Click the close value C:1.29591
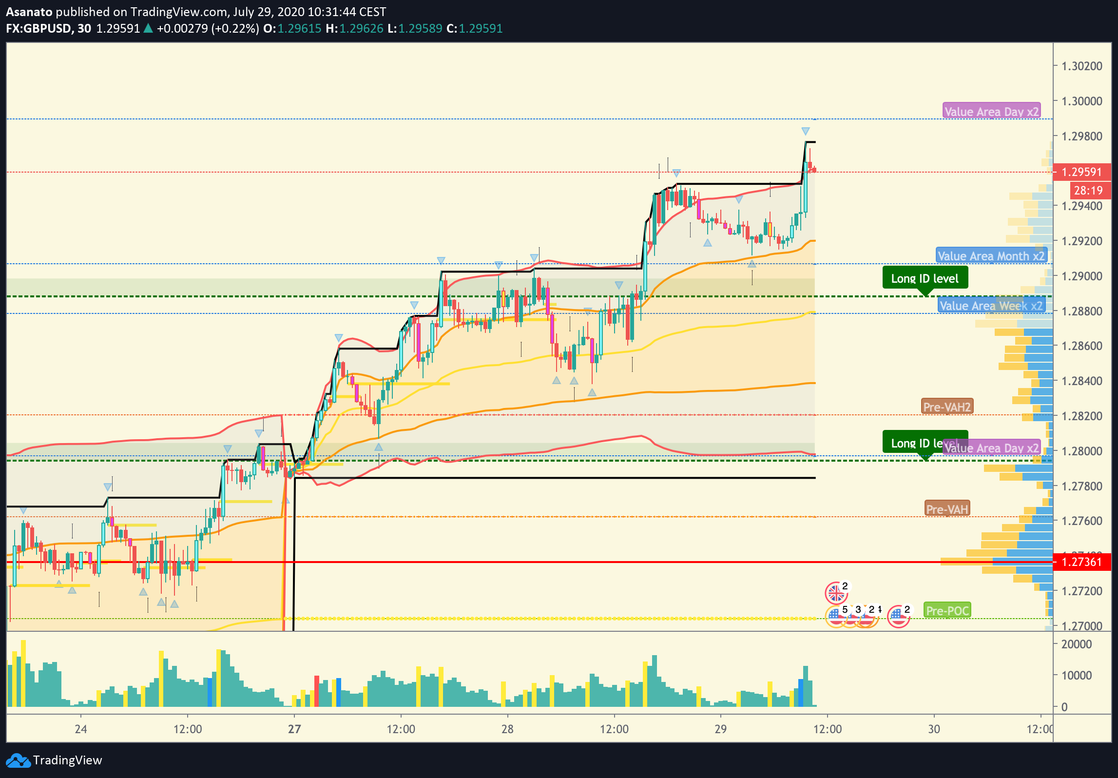Viewport: 1118px width, 778px height. 475,28
